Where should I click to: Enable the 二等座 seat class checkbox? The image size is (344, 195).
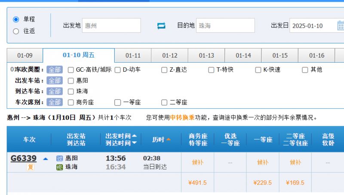164,102
